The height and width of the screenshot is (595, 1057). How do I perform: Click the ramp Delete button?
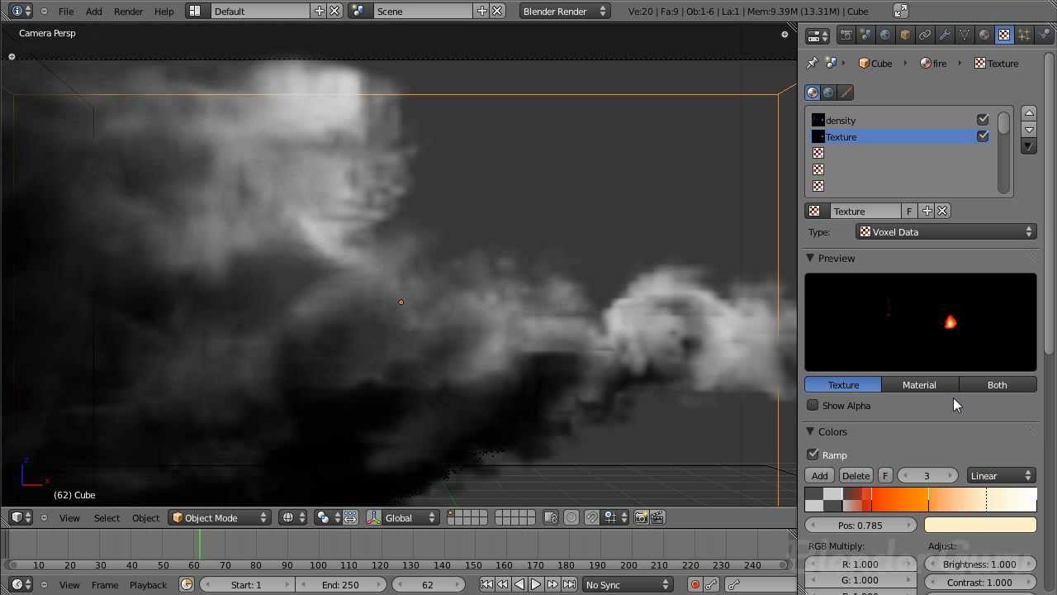(x=856, y=476)
